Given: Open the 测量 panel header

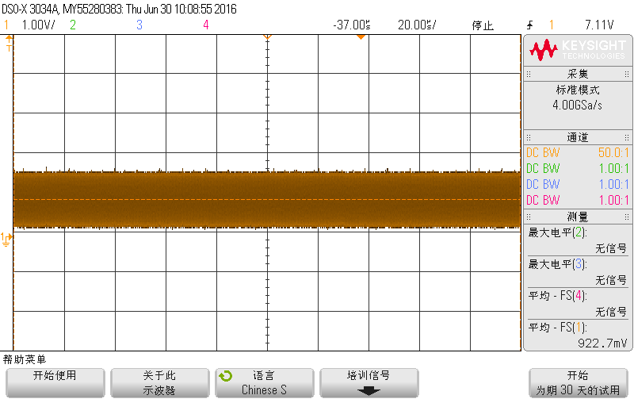Looking at the screenshot, I should 578,217.
